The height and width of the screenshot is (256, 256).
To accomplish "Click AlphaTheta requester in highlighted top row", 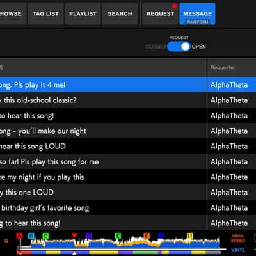I will tap(229, 85).
